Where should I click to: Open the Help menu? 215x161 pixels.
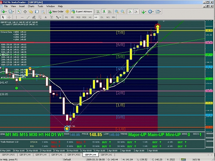click(x=60, y=6)
